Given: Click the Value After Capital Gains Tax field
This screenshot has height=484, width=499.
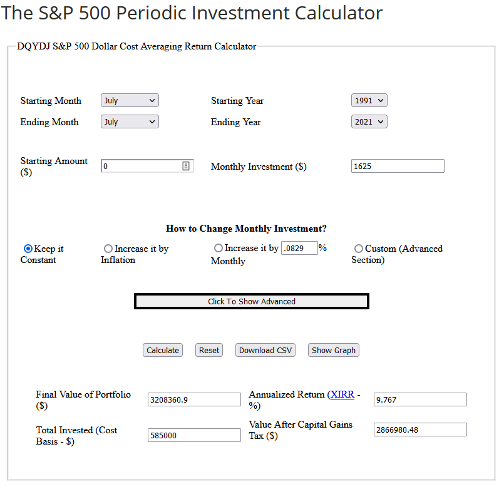Looking at the screenshot, I should [x=420, y=430].
